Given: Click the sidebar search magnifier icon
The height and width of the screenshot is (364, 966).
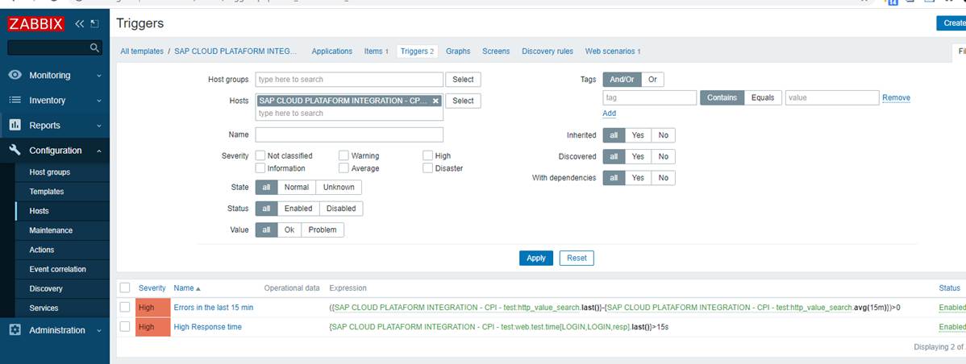Looking at the screenshot, I should click(94, 48).
